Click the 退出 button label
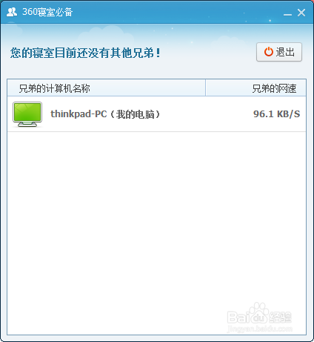314x342 pixels. 285,52
